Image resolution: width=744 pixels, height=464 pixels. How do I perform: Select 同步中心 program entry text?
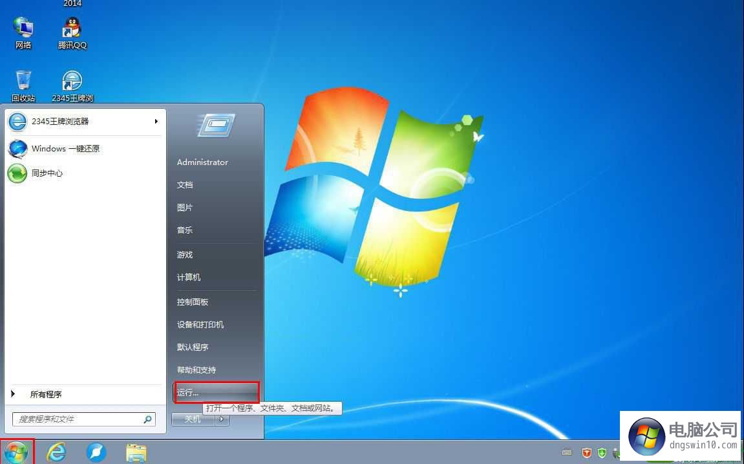tap(47, 173)
